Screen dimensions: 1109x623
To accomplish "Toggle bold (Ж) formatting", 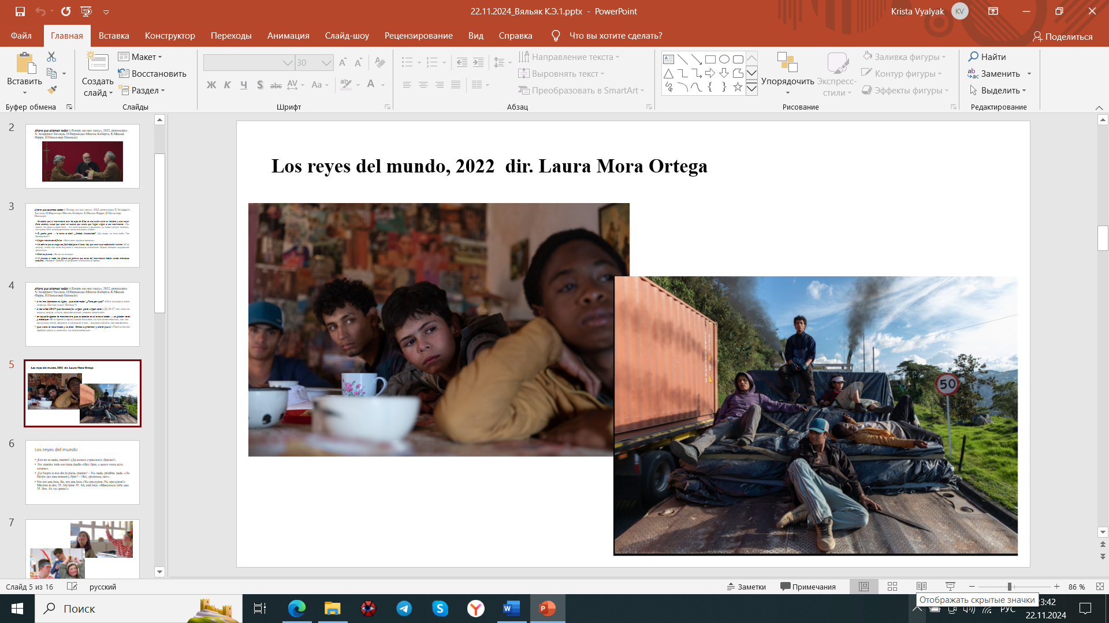I will 211,85.
